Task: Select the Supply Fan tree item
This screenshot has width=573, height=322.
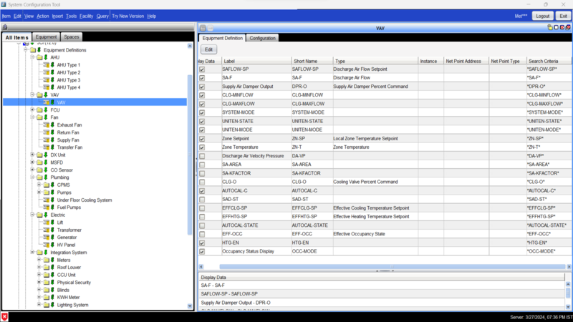Action: 69,140
